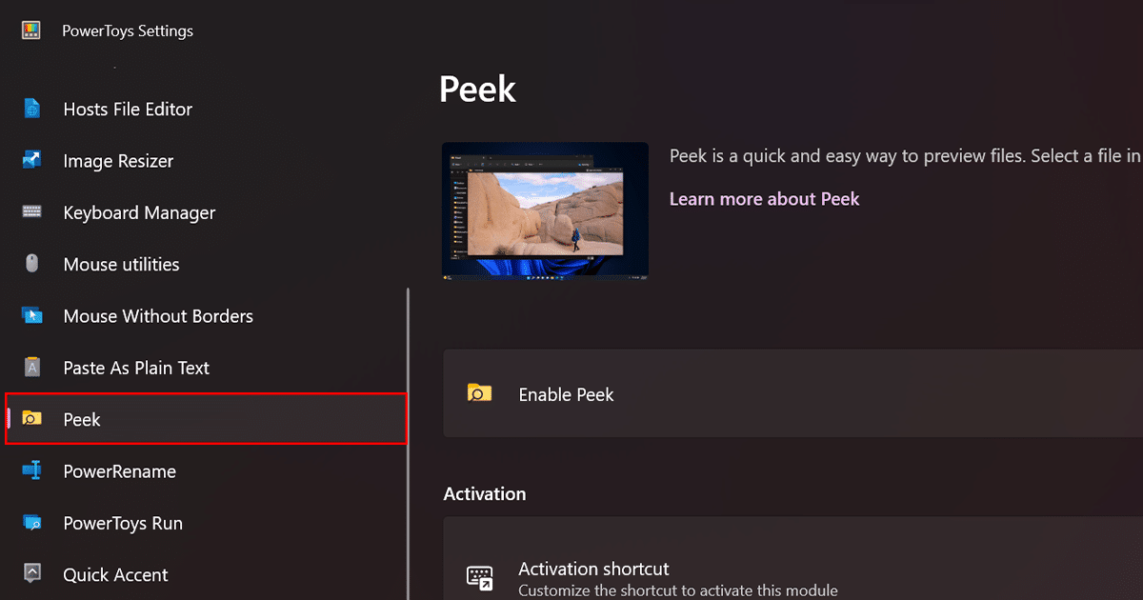Open PowerToys Run settings page
Image resolution: width=1143 pixels, height=600 pixels.
[123, 523]
